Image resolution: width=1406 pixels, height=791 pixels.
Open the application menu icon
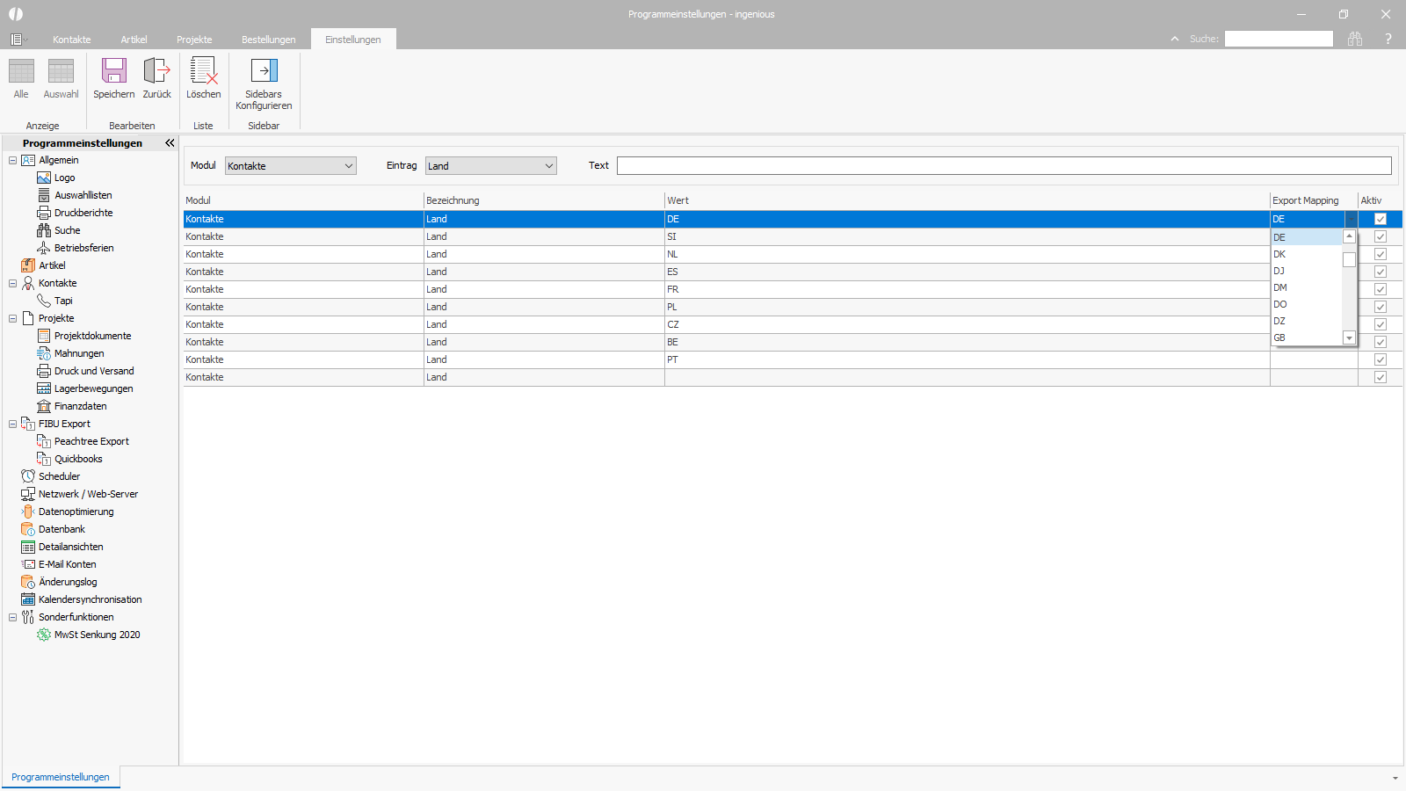click(17, 40)
